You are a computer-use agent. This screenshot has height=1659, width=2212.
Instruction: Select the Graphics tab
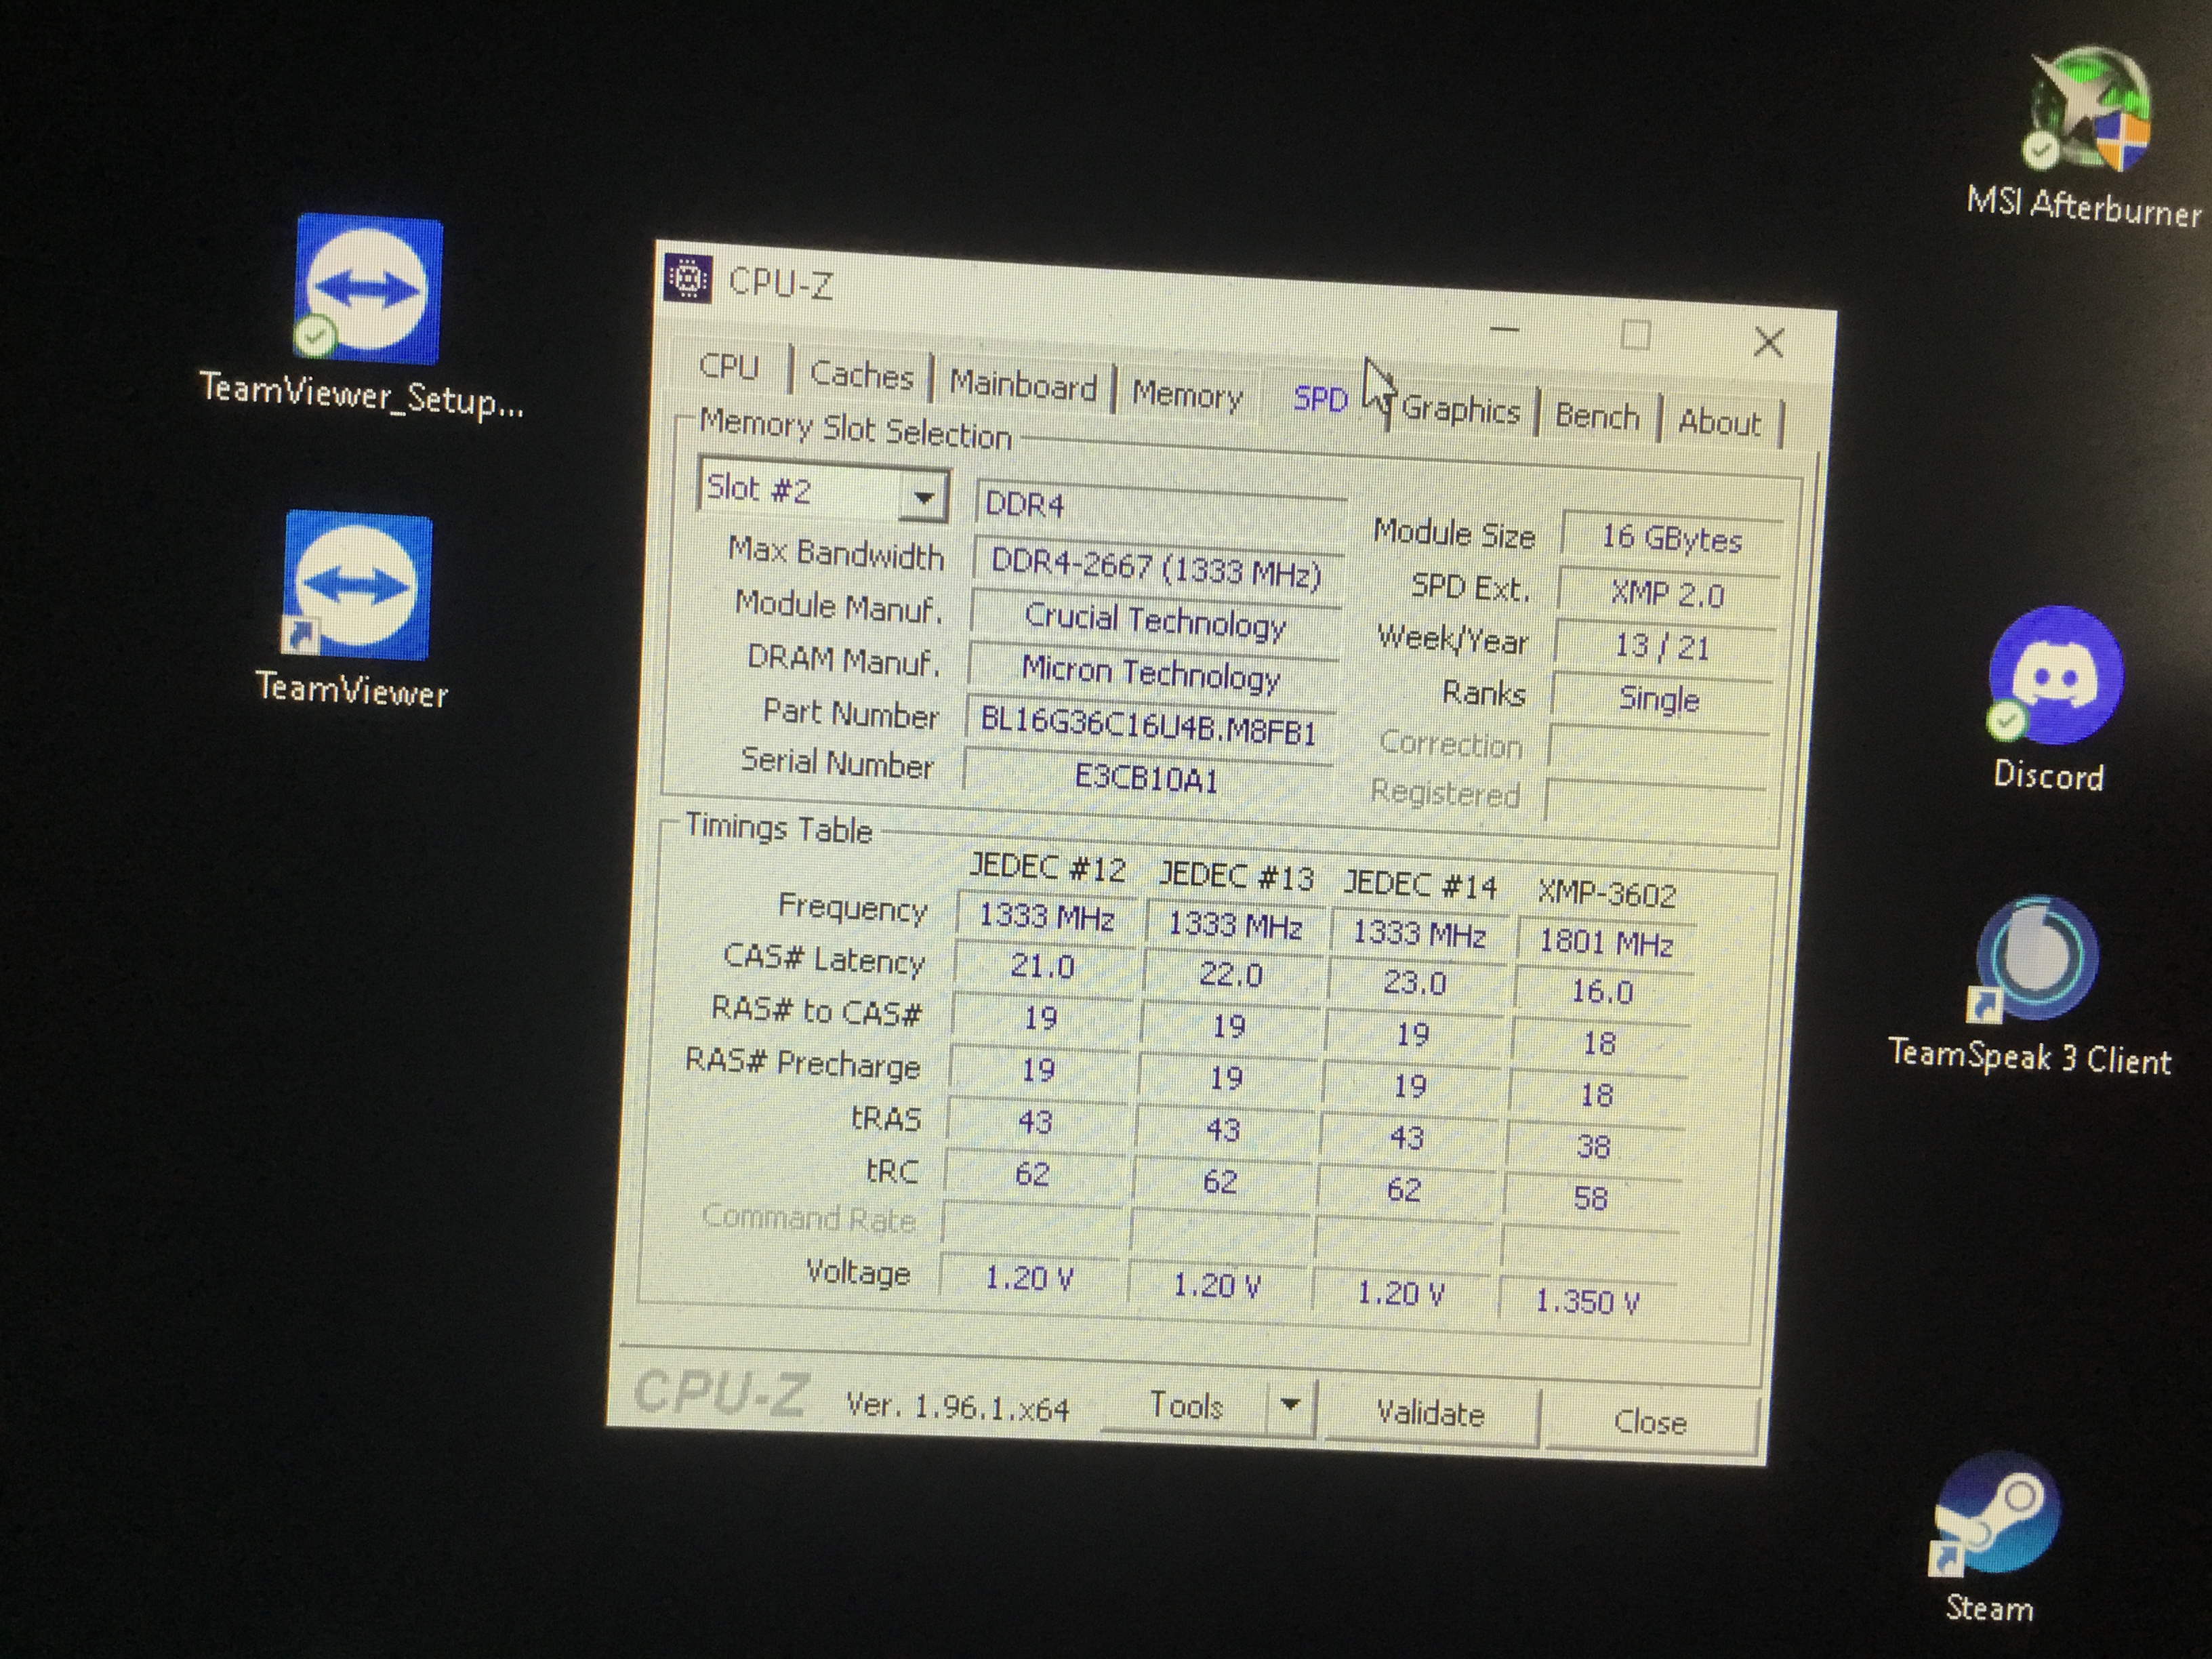(x=1460, y=409)
